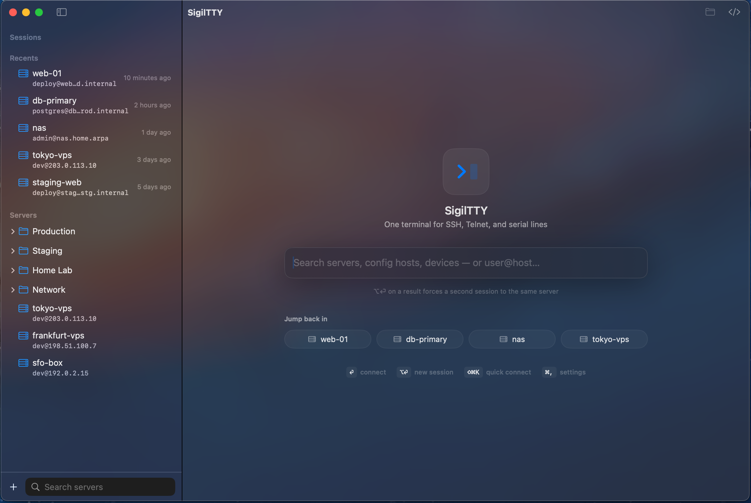The height and width of the screenshot is (503, 751).
Task: Click the Recents section heading
Action: [24, 58]
